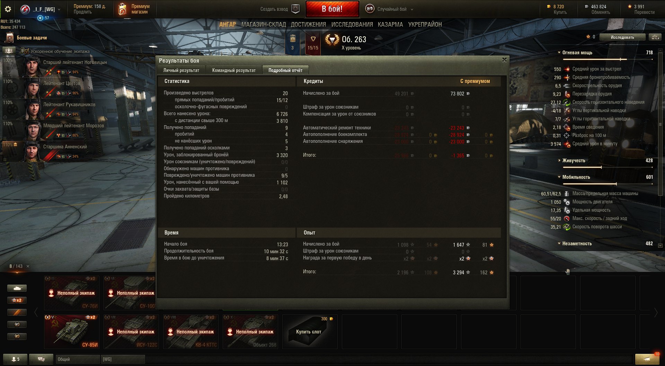
Task: Open the notifications icon with badge 10
Action: (647, 359)
